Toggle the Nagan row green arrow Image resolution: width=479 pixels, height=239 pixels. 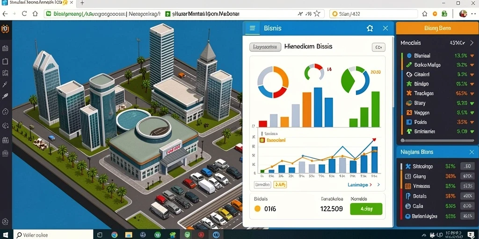click(x=473, y=112)
